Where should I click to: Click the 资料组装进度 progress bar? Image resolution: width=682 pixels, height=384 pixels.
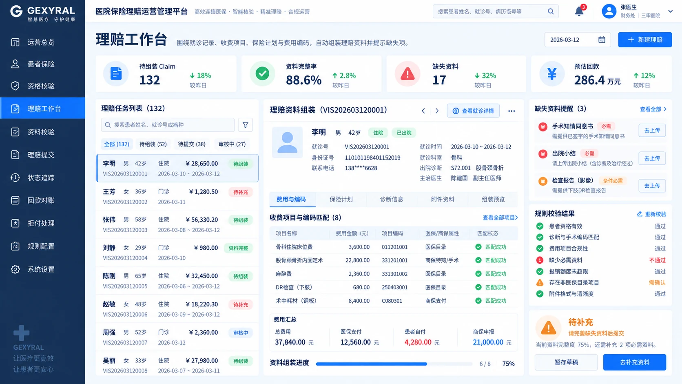pyautogui.click(x=394, y=364)
